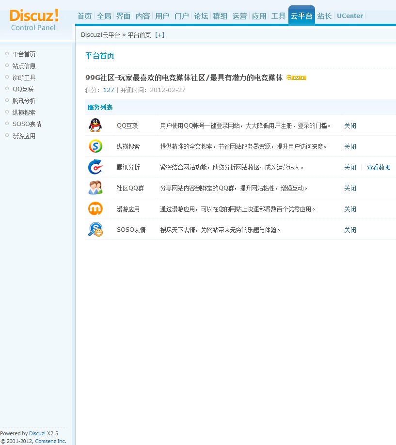Click the Discuz! link in footer
Image resolution: width=396 pixels, height=445 pixels.
pyautogui.click(x=37, y=433)
